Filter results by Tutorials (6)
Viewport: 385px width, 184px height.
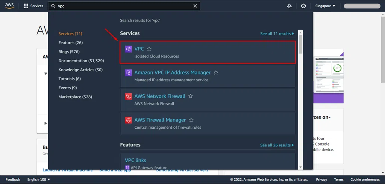coord(70,79)
